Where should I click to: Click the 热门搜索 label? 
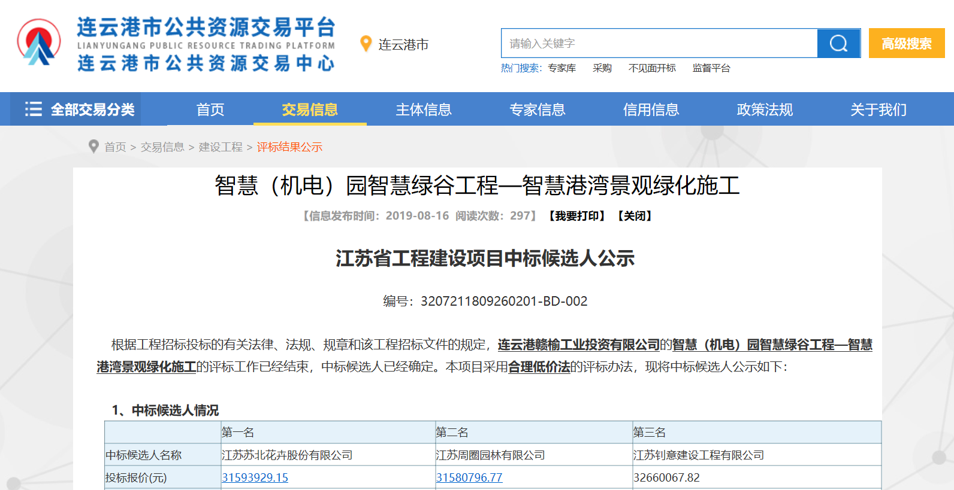coord(521,68)
